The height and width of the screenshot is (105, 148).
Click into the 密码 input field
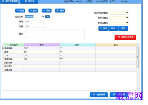(35, 26)
